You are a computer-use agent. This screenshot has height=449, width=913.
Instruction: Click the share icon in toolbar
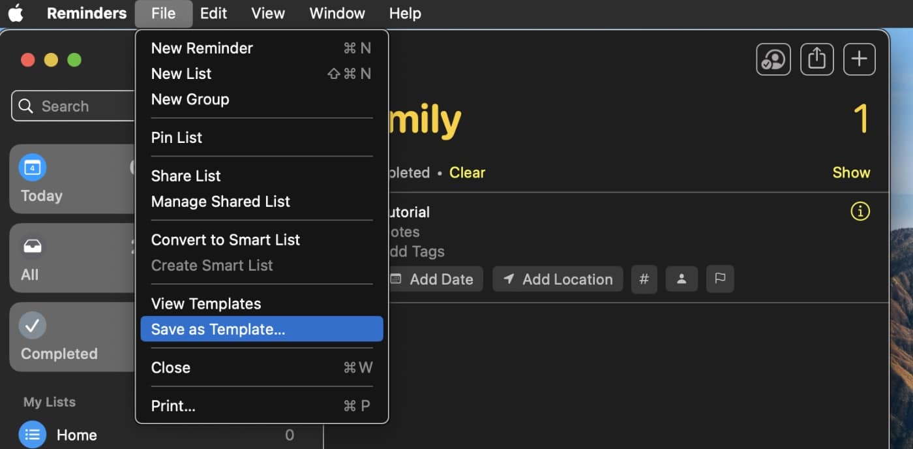point(816,60)
